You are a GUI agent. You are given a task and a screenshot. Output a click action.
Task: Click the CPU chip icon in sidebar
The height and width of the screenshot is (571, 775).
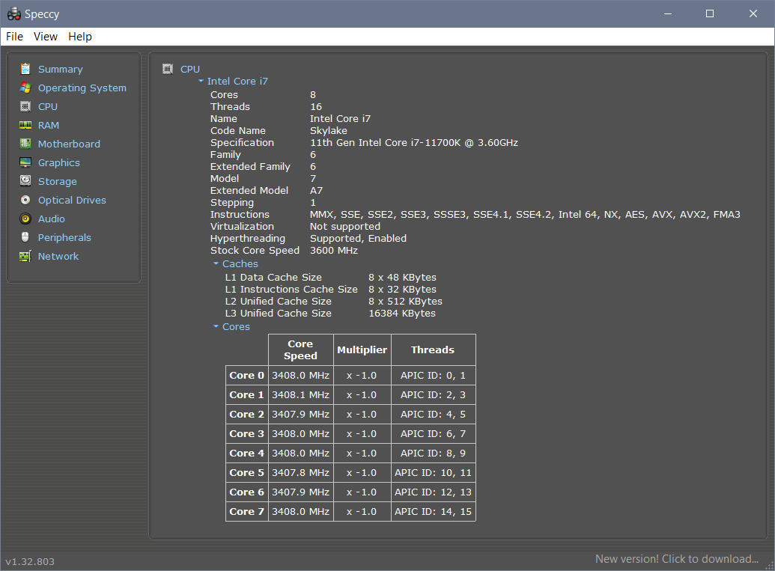point(25,106)
